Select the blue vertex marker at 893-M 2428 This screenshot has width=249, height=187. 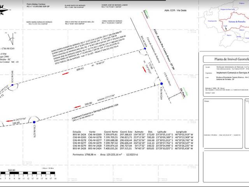pos(12,85)
